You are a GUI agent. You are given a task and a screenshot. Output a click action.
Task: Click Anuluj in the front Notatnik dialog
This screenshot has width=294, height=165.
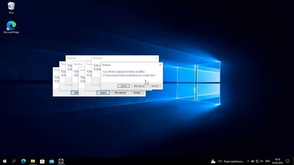pos(155,86)
